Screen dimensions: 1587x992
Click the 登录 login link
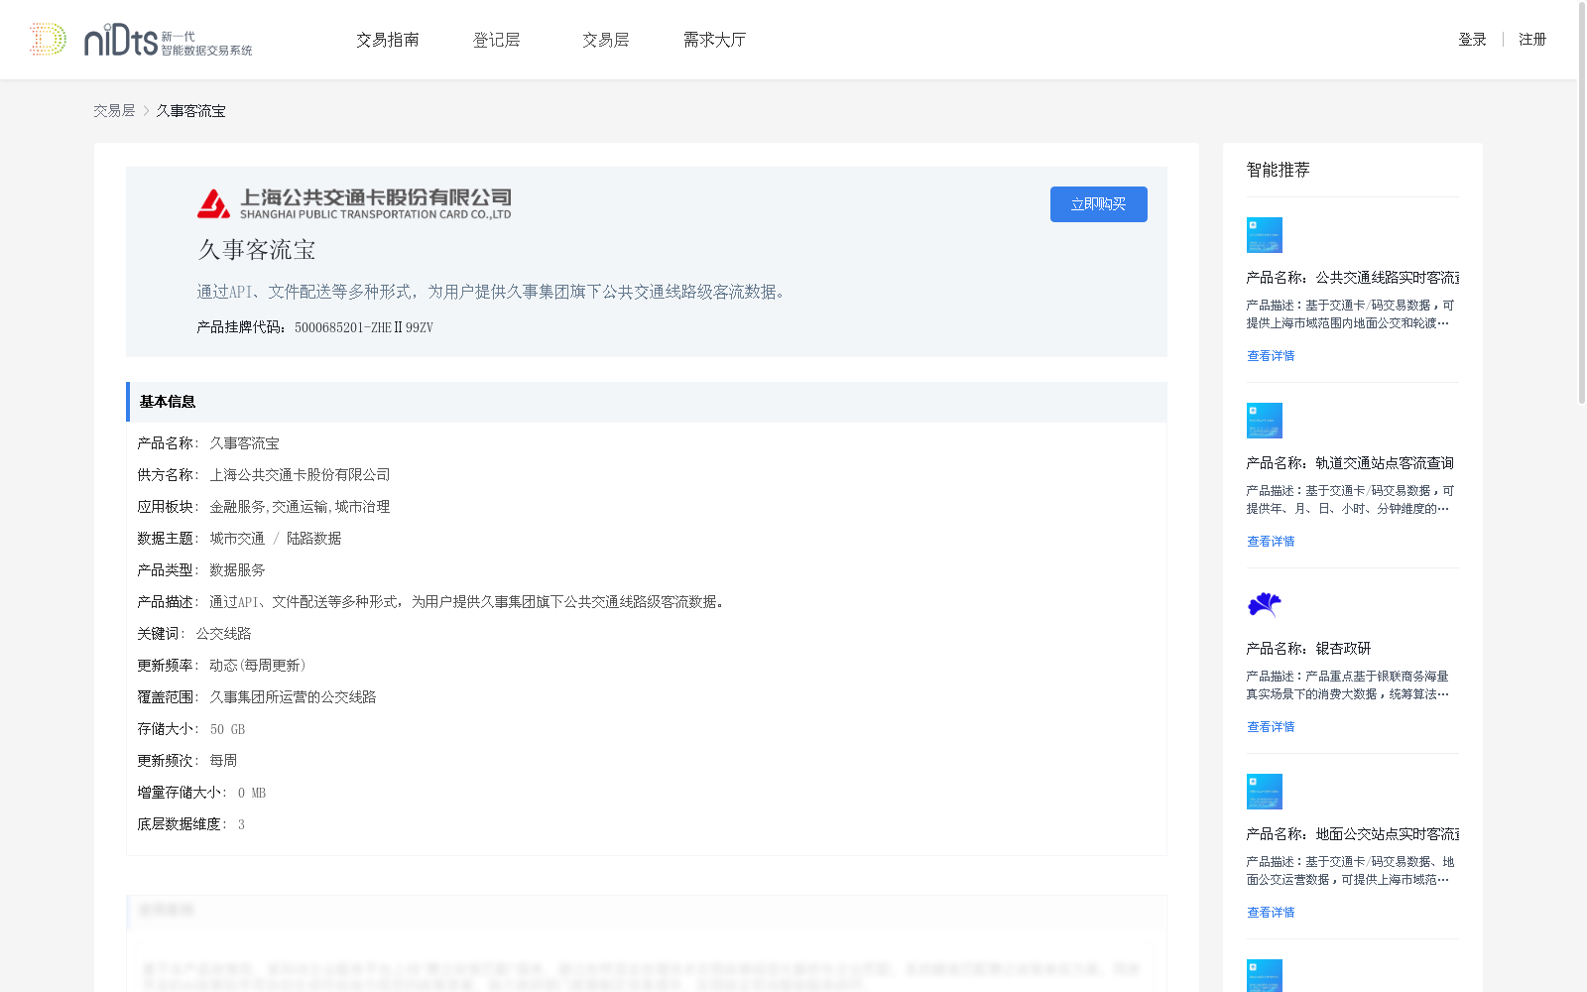pos(1472,40)
